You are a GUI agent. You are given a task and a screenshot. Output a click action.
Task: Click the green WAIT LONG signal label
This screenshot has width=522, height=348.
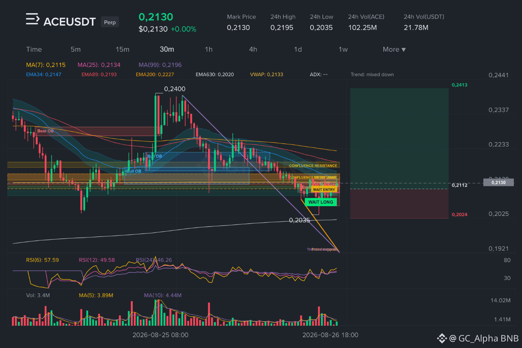tap(321, 202)
